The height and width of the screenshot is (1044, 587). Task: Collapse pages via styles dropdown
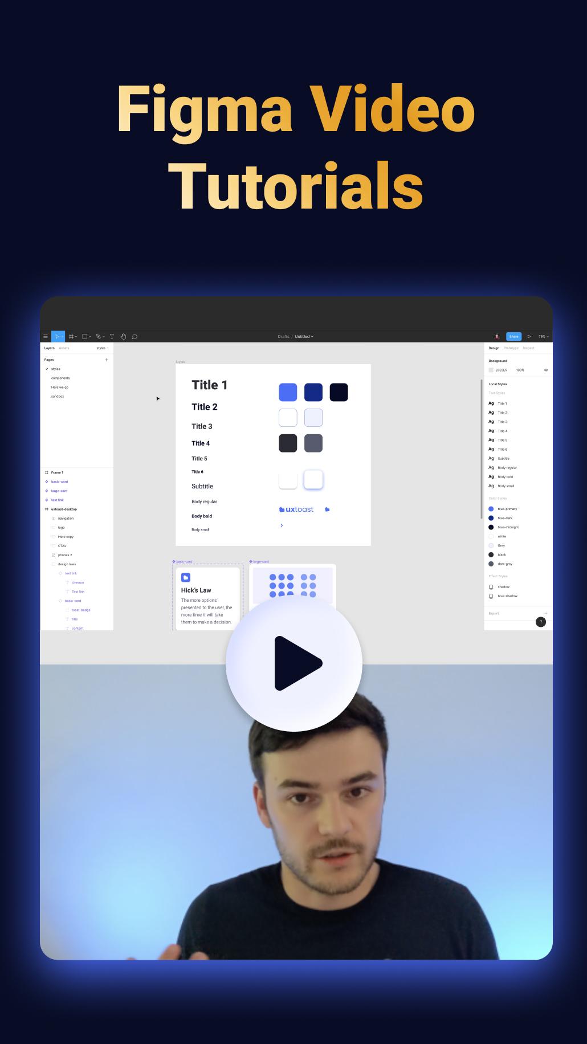point(102,348)
